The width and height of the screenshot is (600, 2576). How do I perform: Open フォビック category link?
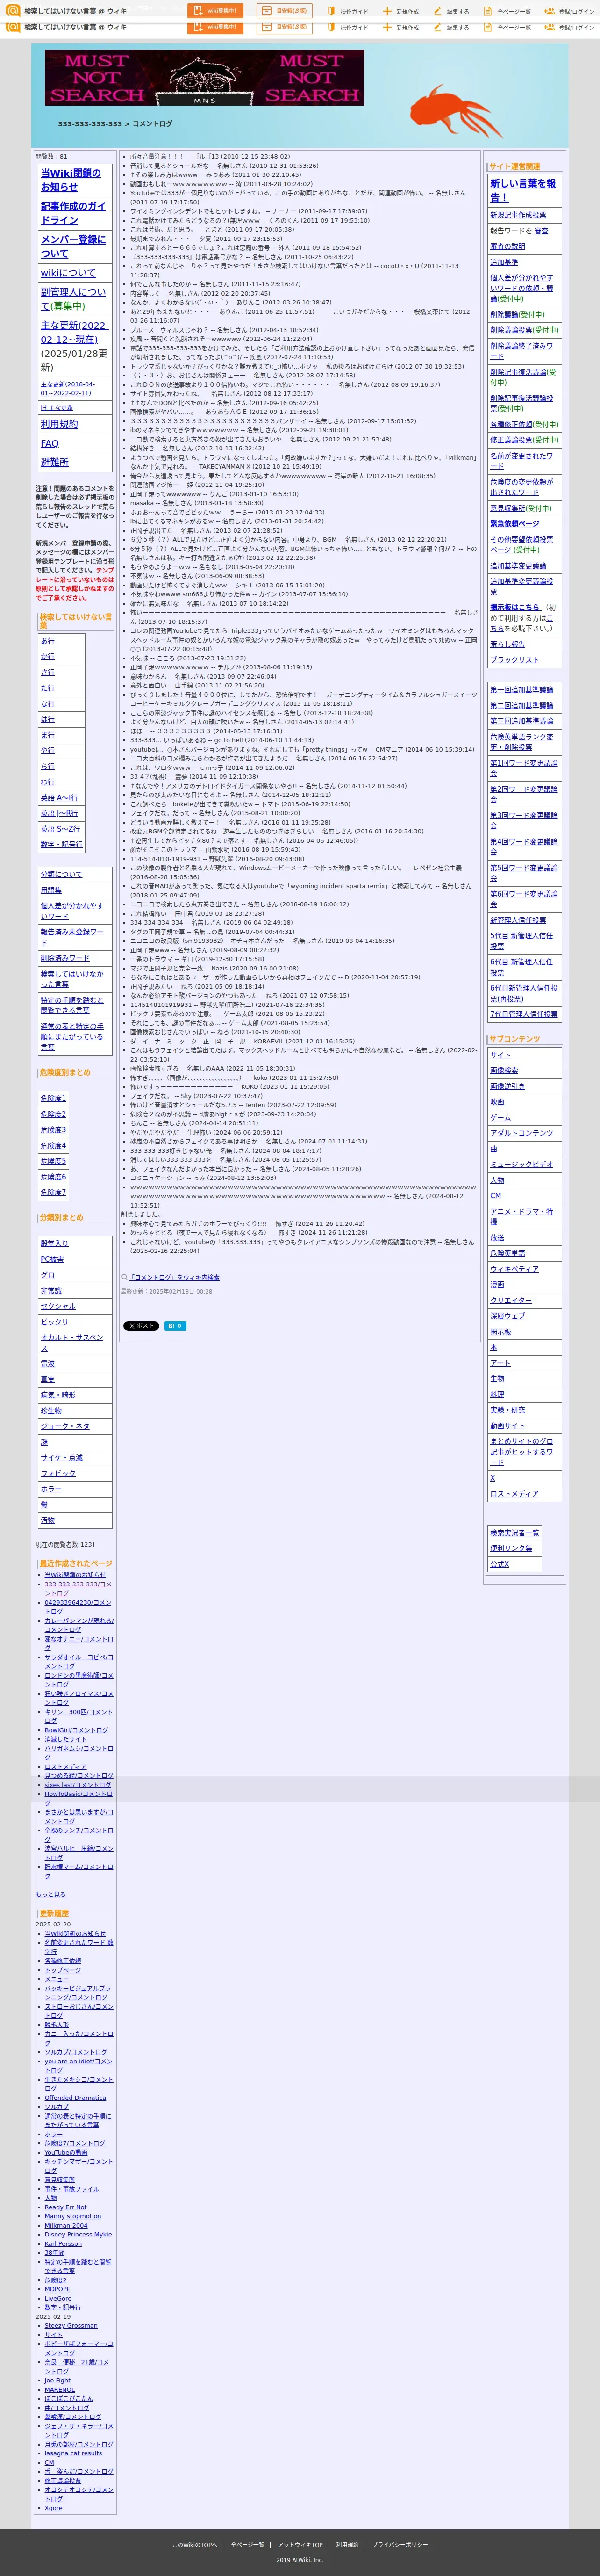58,1473
